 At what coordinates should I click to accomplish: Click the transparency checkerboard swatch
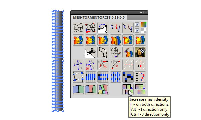click(x=144, y=30)
